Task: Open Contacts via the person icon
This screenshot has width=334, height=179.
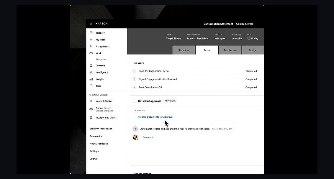Action: coord(91,65)
